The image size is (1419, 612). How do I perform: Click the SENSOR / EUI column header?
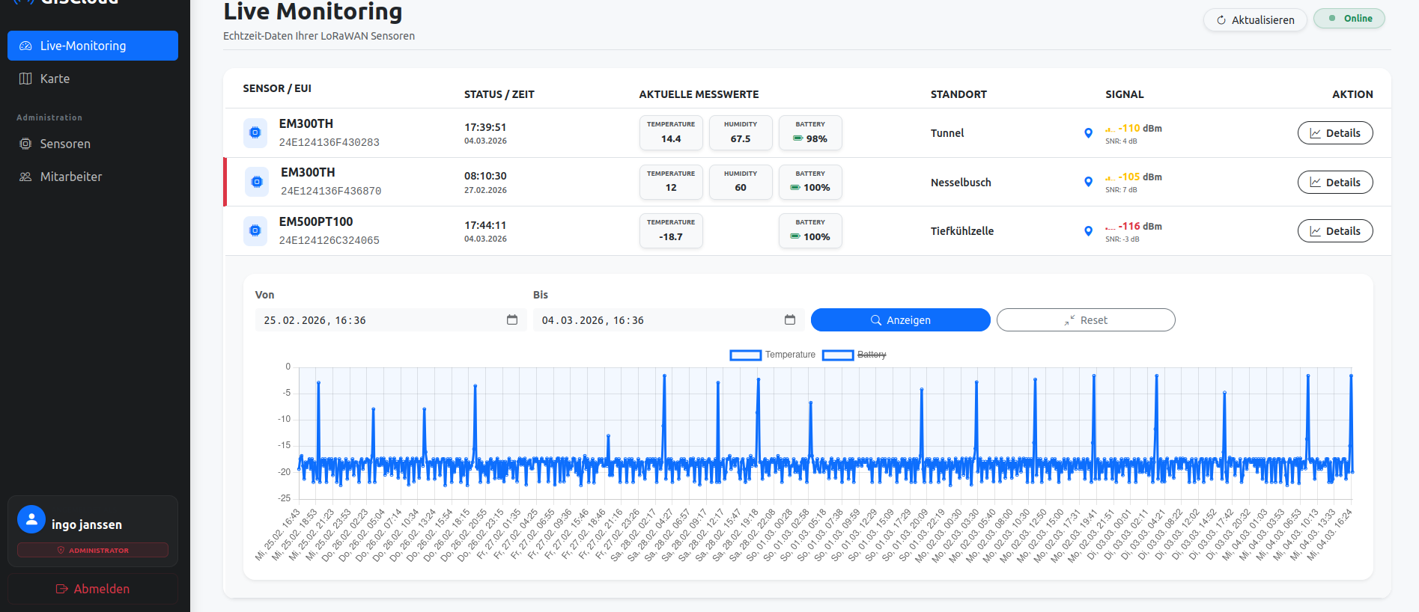[277, 88]
